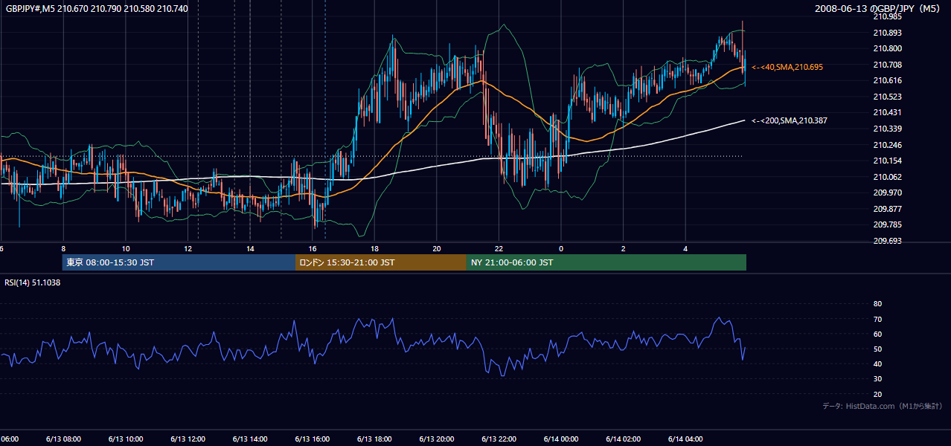951x446 pixels.
Task: Click the chart title 2008-06-13 のGBP/JPY (M5)
Action: (879, 8)
